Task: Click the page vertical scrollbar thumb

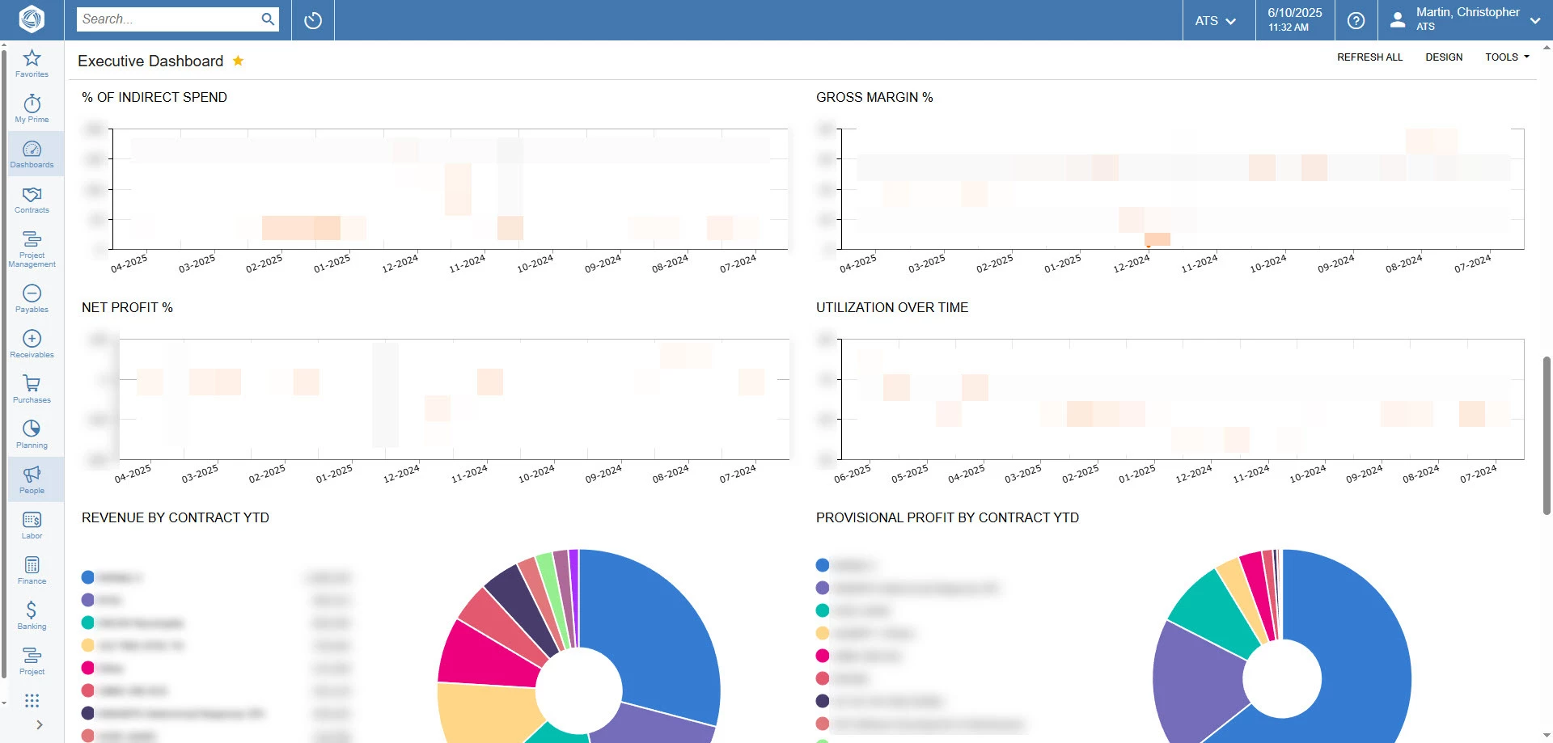Action: (1547, 435)
